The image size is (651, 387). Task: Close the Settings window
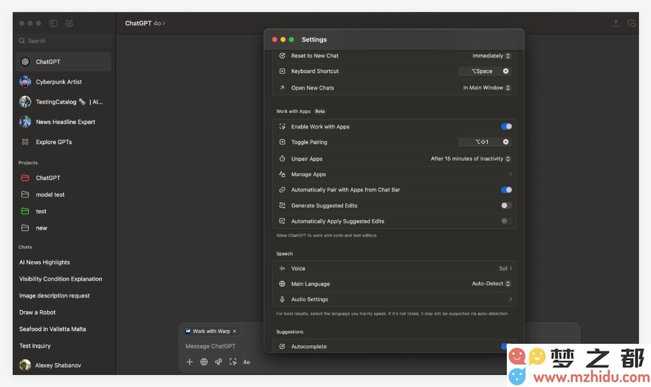tap(274, 40)
